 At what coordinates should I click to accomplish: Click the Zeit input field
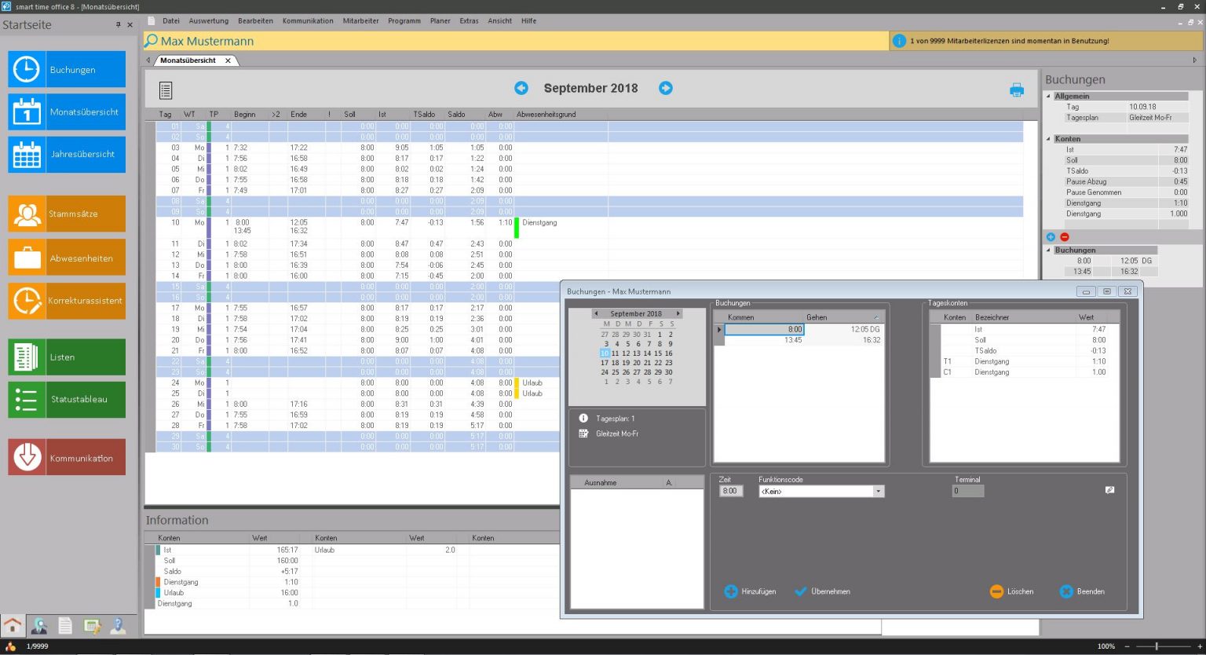pos(731,492)
